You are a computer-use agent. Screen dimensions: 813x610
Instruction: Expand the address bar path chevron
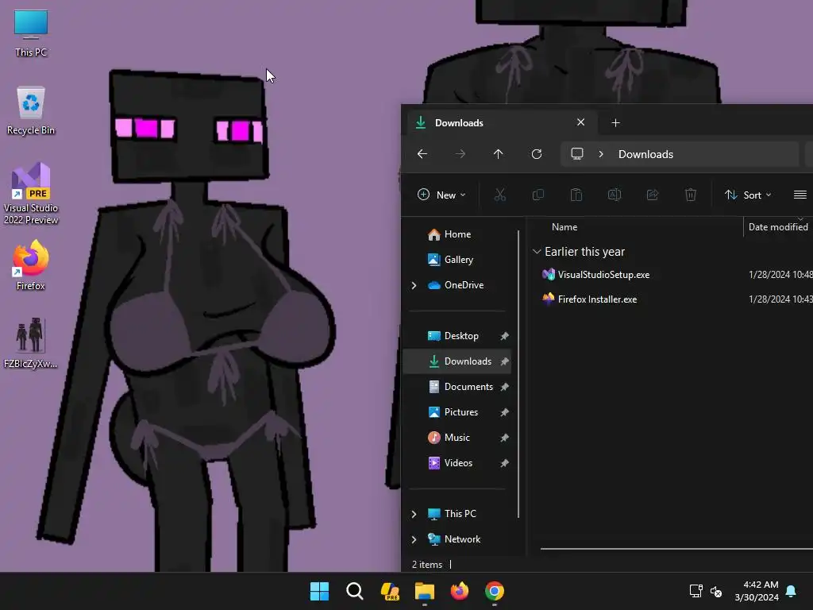[601, 154]
